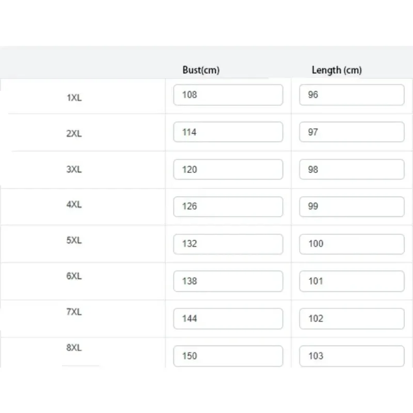Select the 1XL length field showing 96
This screenshot has width=413, height=413.
tap(352, 95)
